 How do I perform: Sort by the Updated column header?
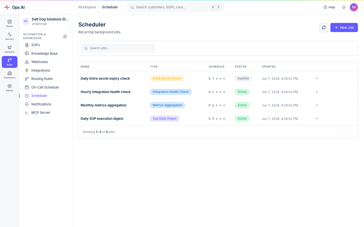click(x=269, y=67)
